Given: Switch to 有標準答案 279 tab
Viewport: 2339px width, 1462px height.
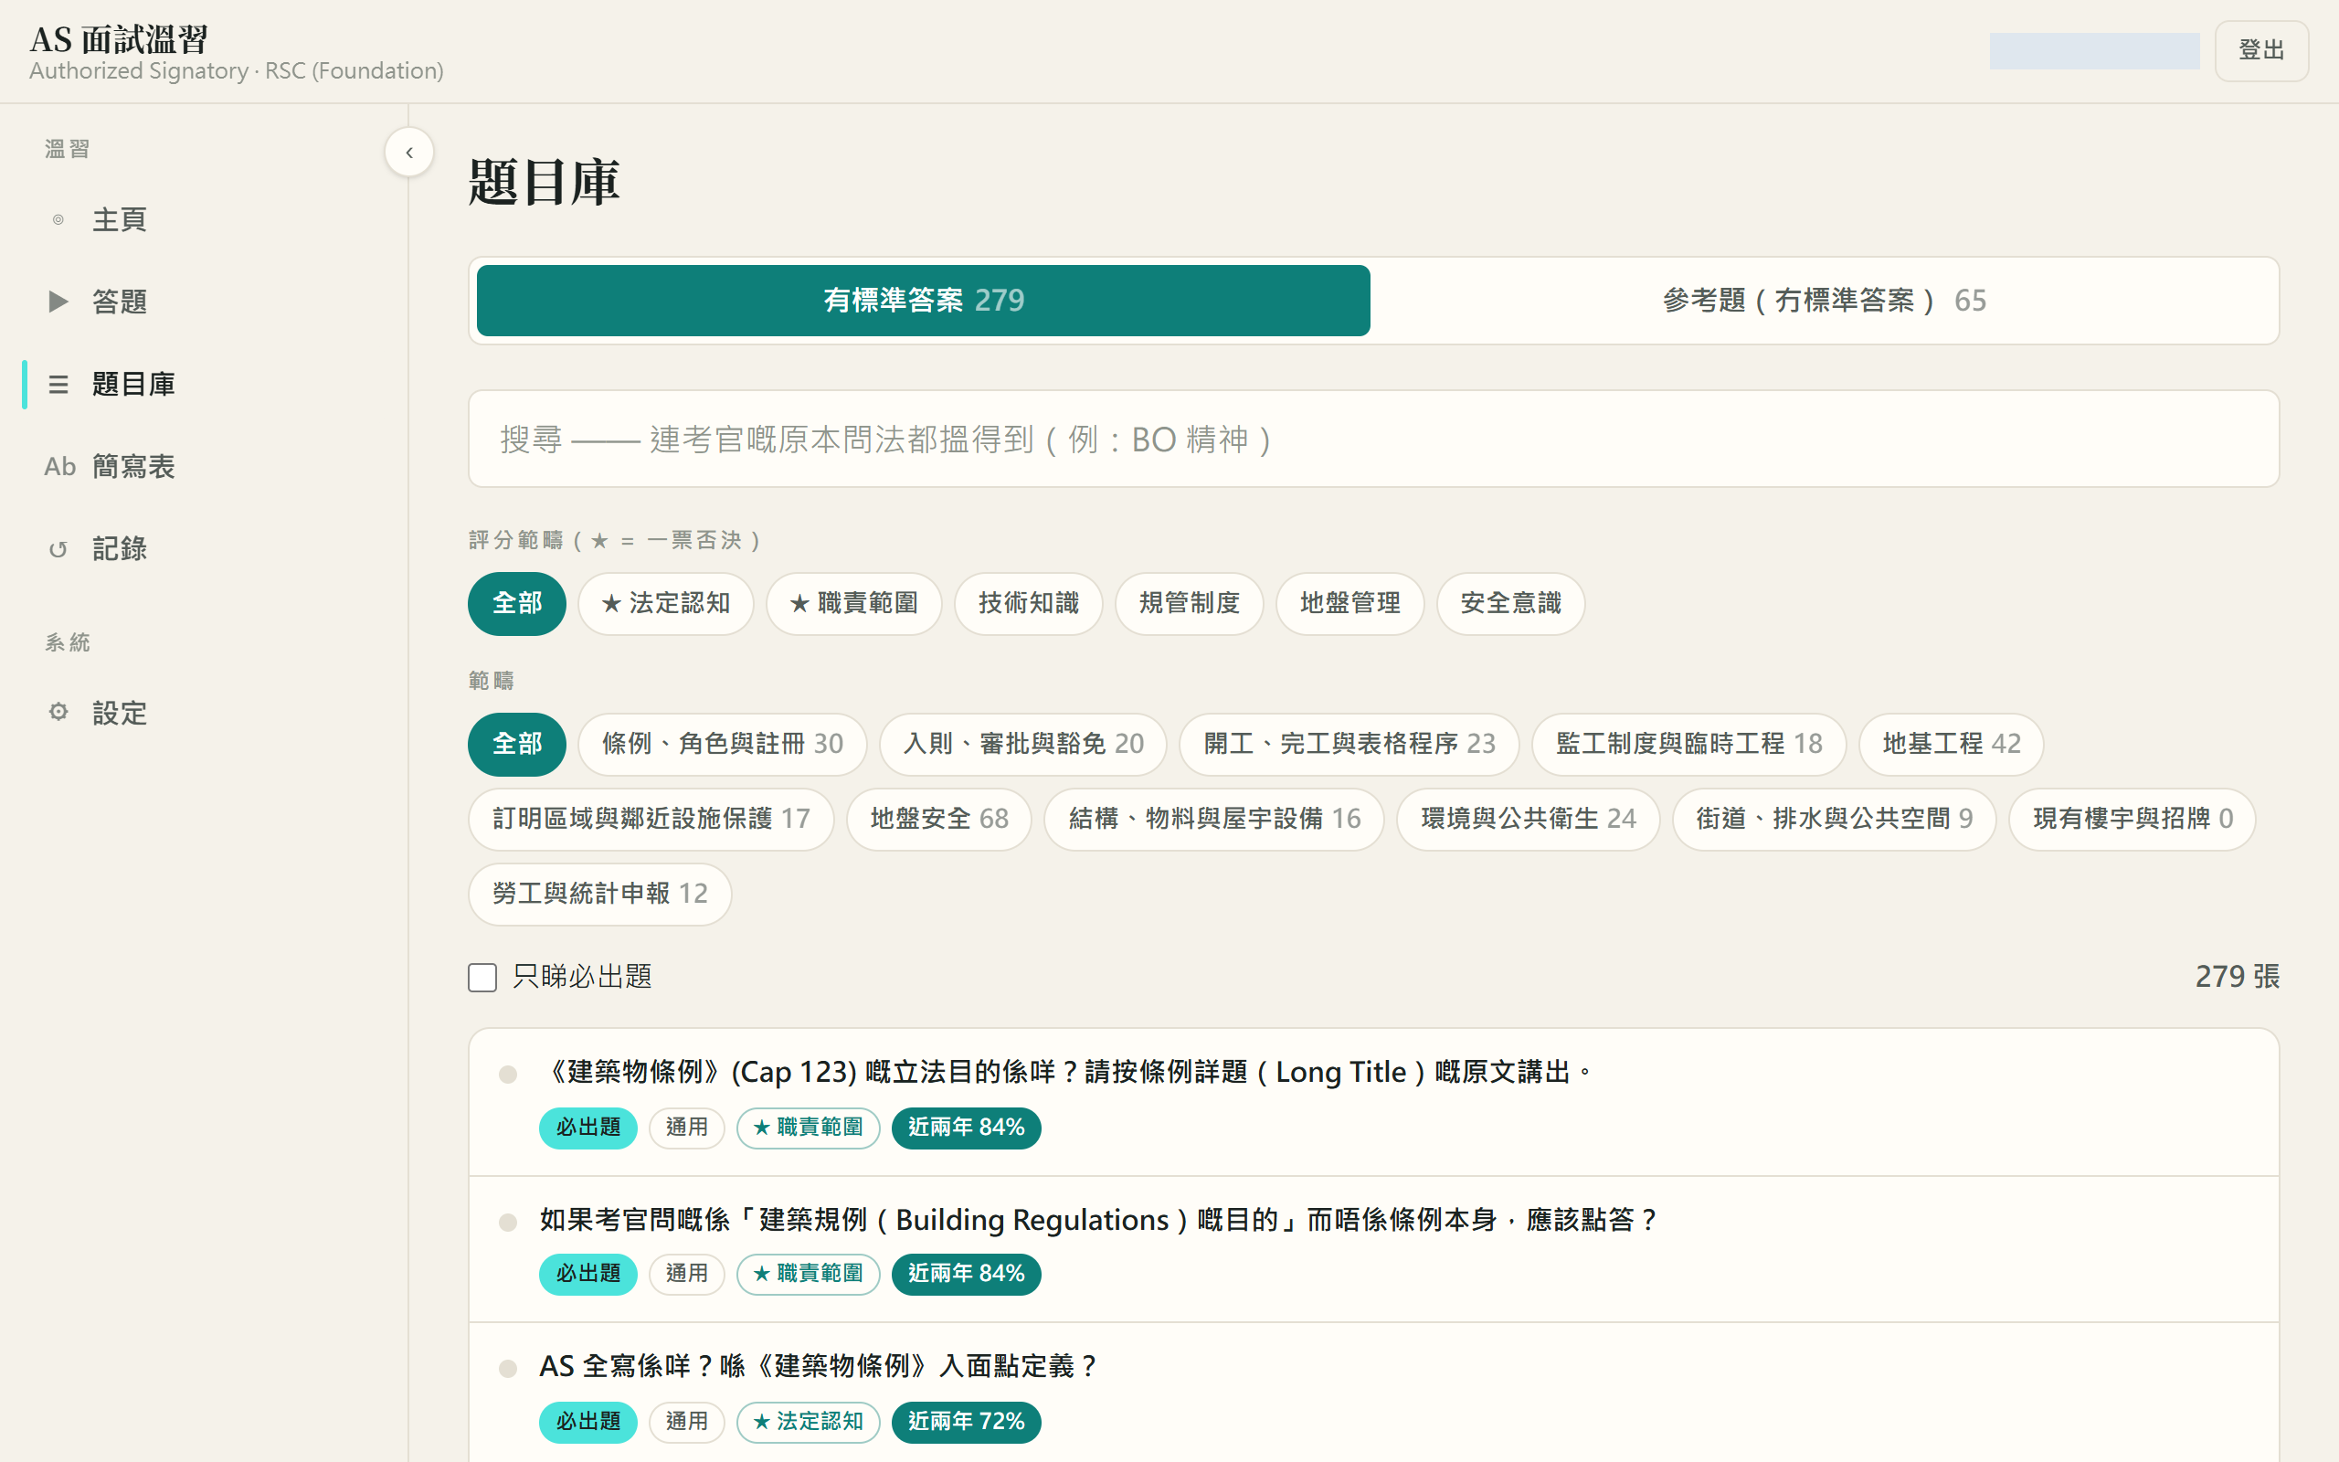Looking at the screenshot, I should tap(923, 301).
